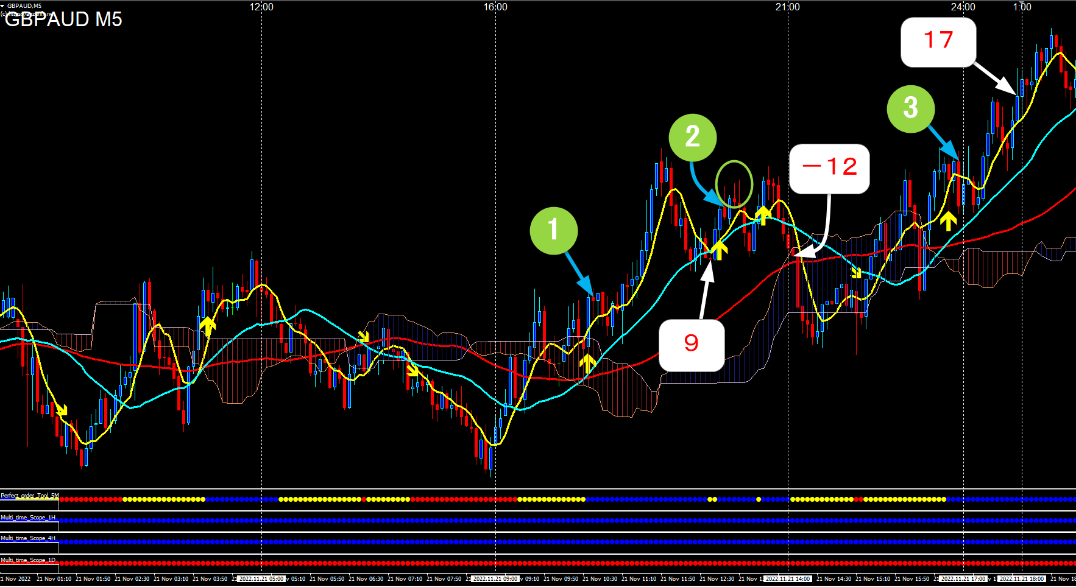The width and height of the screenshot is (1076, 587).
Task: Click the 24:00 time label at the top
Action: 963,7
